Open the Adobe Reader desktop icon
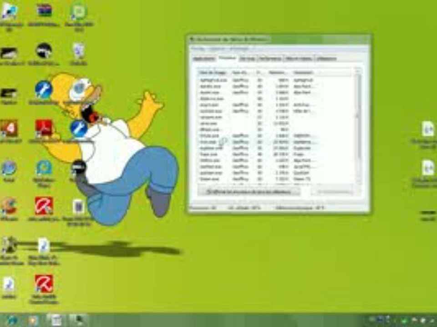Screen dimensions: 437x327 pyautogui.click(x=44, y=129)
